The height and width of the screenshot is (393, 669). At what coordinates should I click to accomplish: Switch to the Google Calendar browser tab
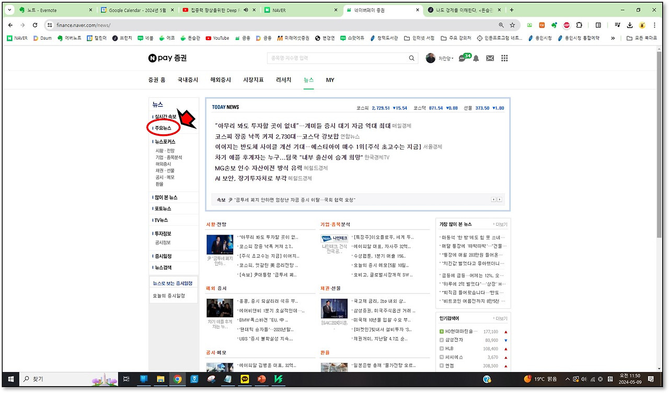(137, 10)
